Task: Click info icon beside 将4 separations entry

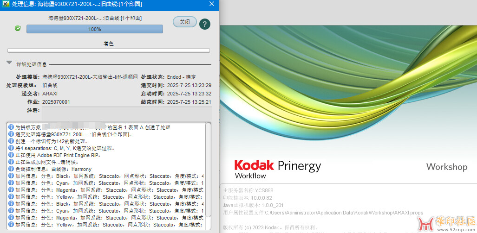Action: (11, 148)
